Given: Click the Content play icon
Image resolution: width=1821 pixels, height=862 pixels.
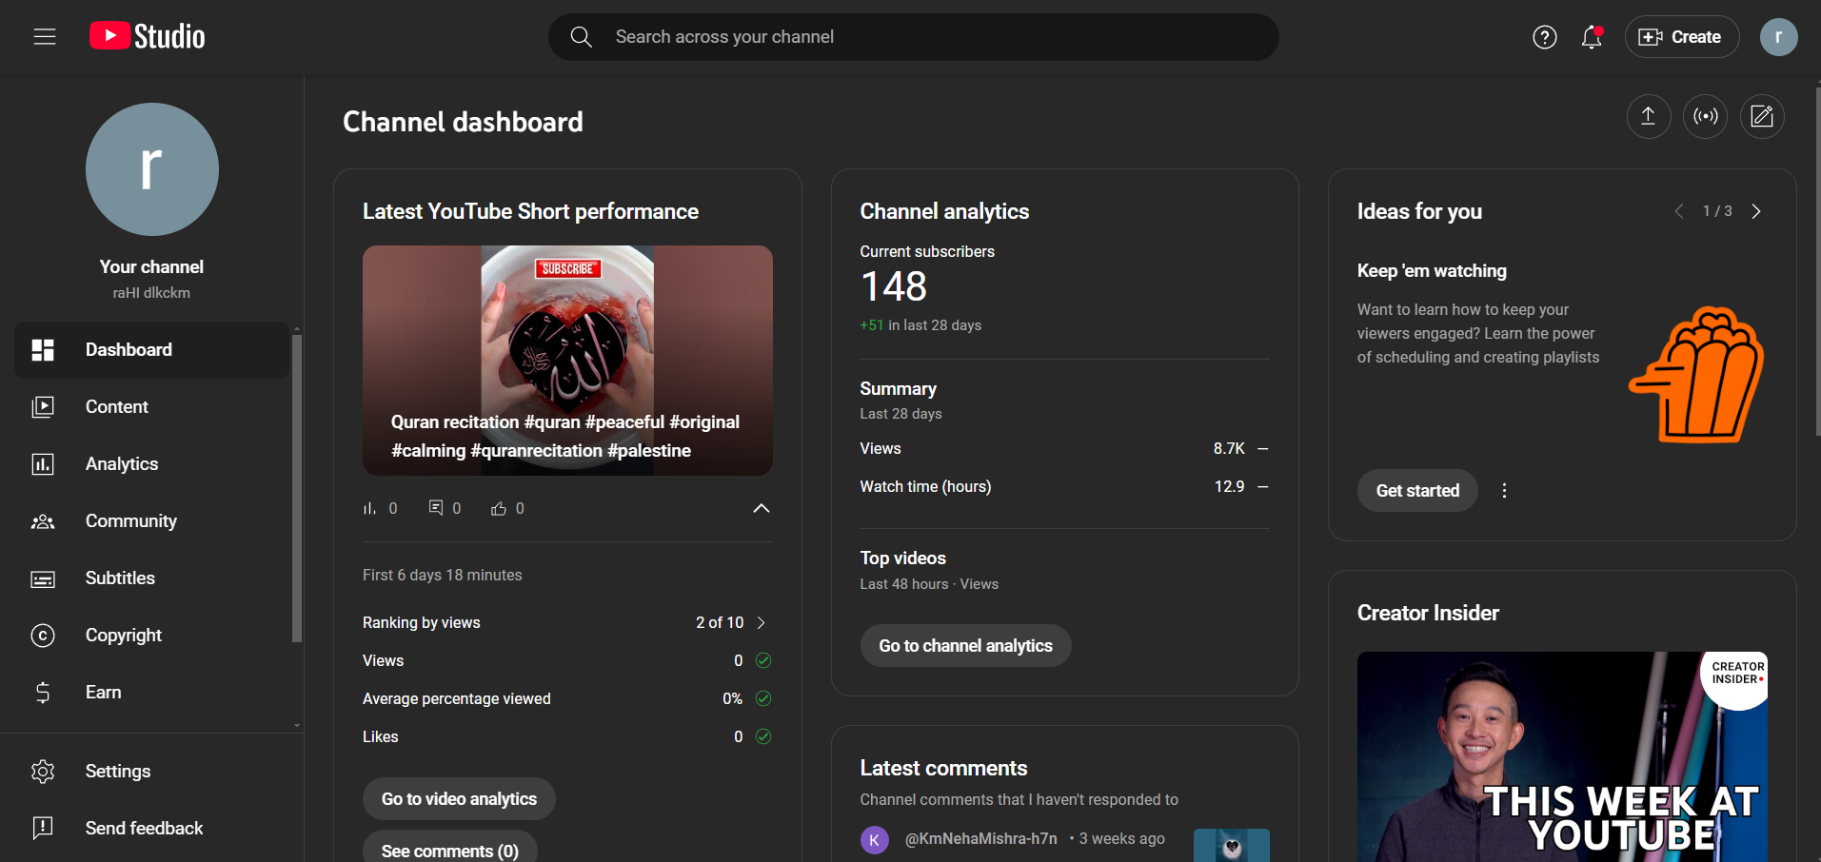Looking at the screenshot, I should pos(43,407).
